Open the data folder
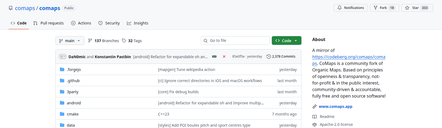Screen dimensions: 442x128 71,125
